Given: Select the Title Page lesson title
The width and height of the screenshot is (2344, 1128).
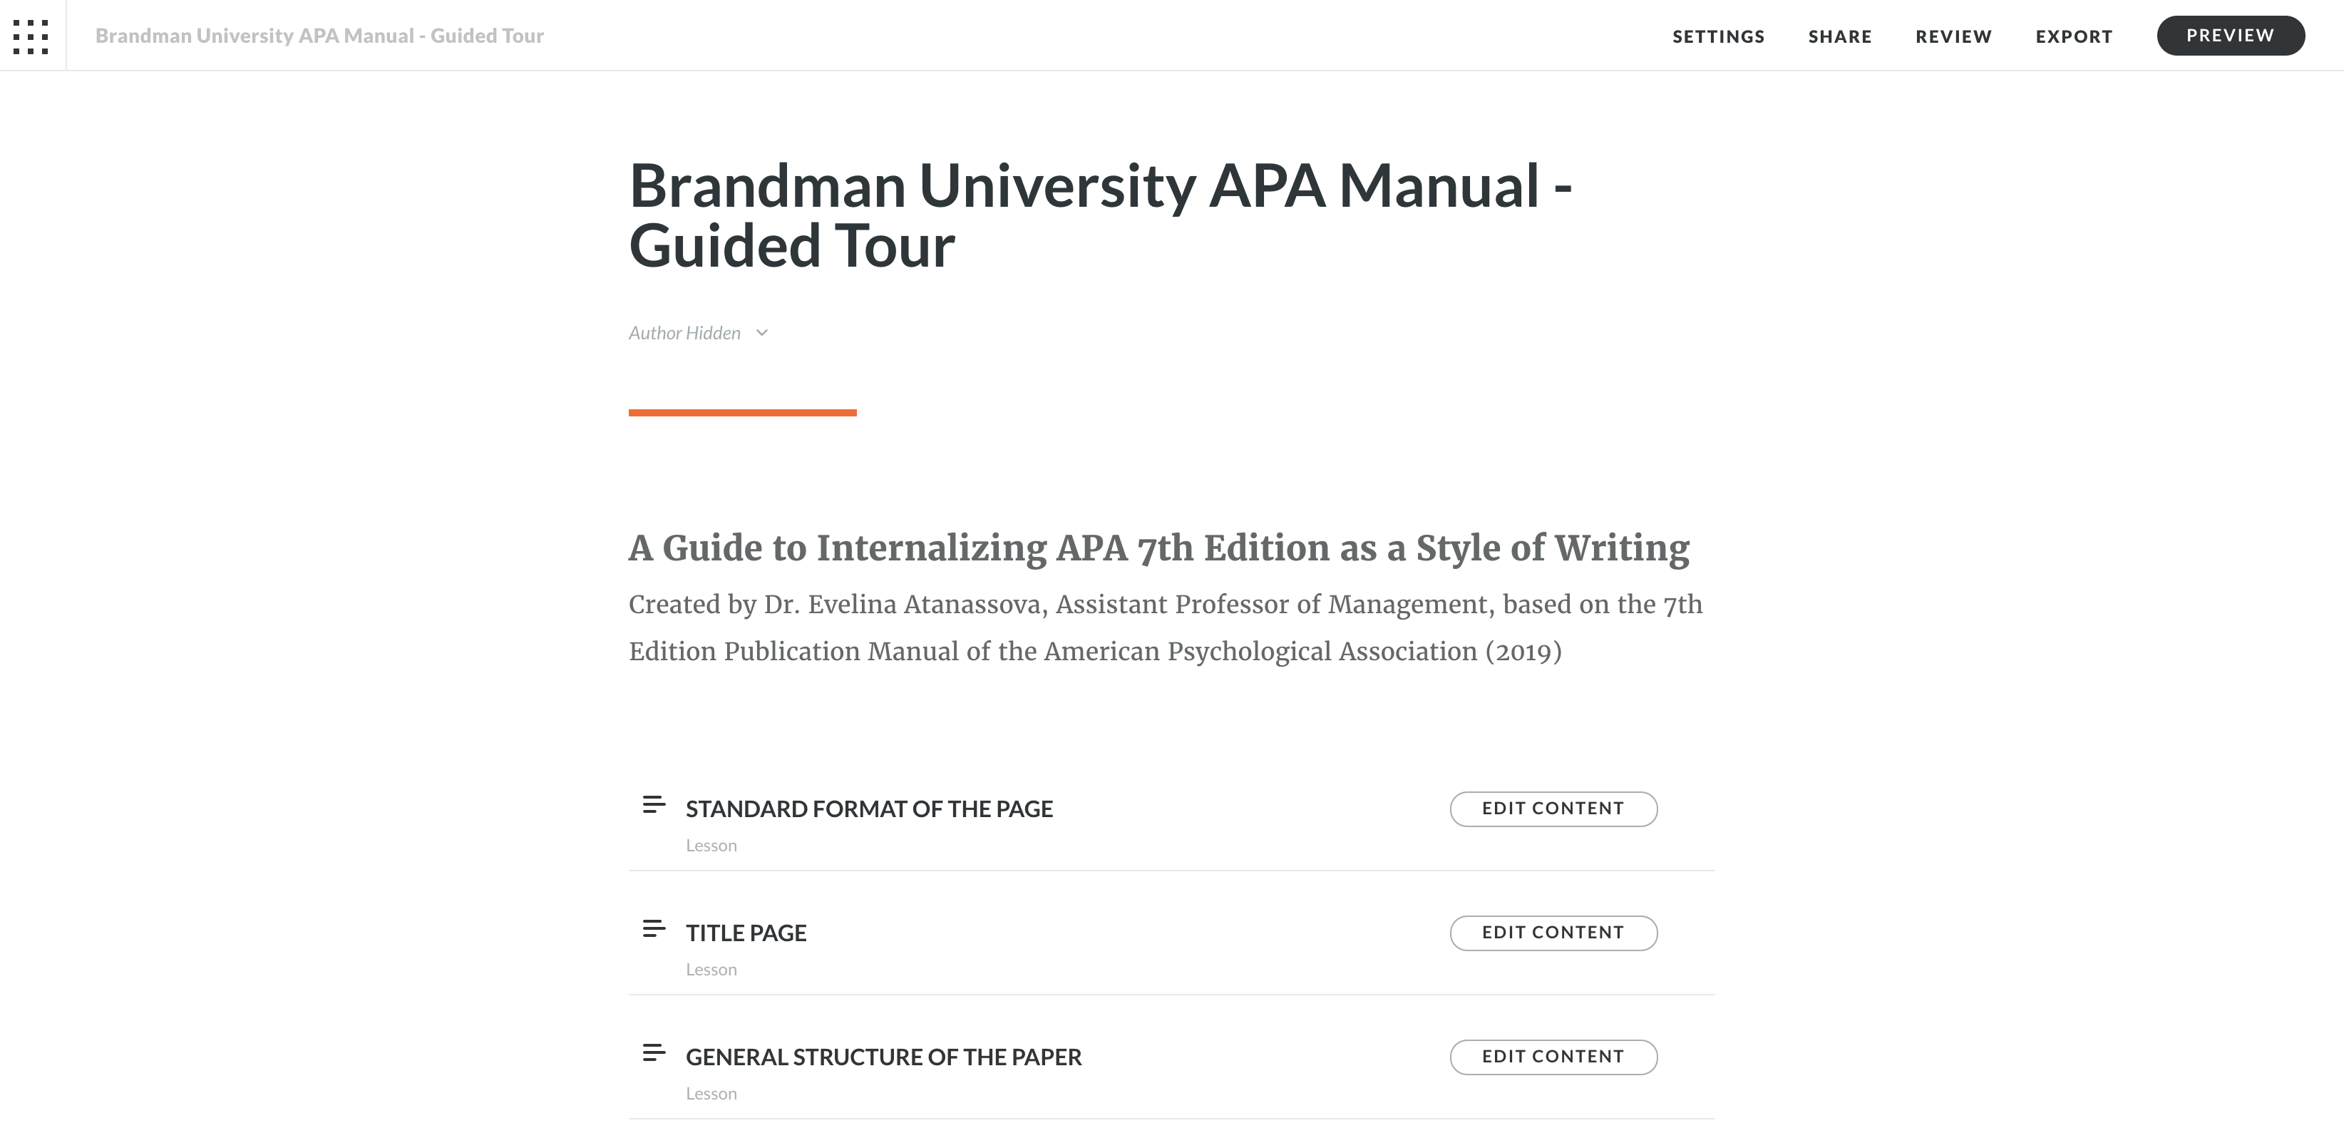Looking at the screenshot, I should tap(746, 932).
